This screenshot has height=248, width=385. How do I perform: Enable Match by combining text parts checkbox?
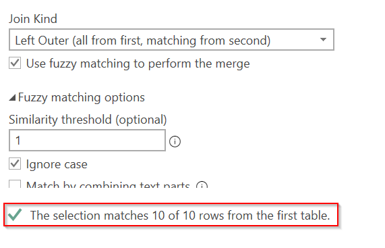tap(15, 184)
